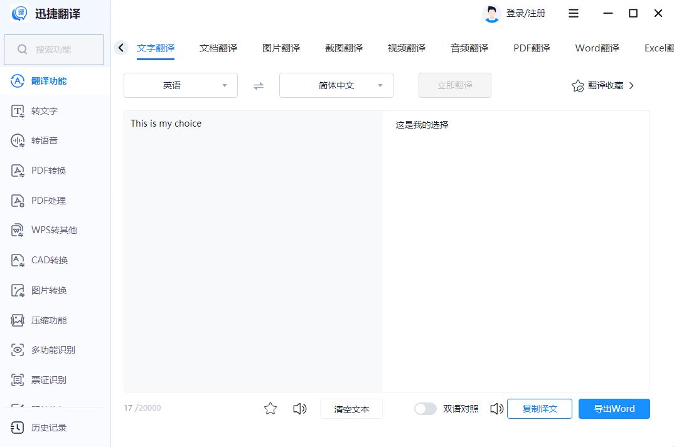Click the 清空文本 button

(x=351, y=409)
